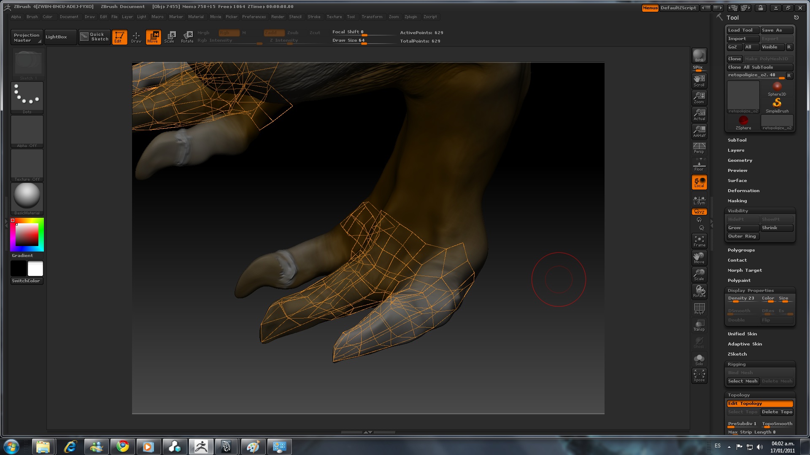The width and height of the screenshot is (810, 455).
Task: Click the BPR render icon
Action: (699, 56)
